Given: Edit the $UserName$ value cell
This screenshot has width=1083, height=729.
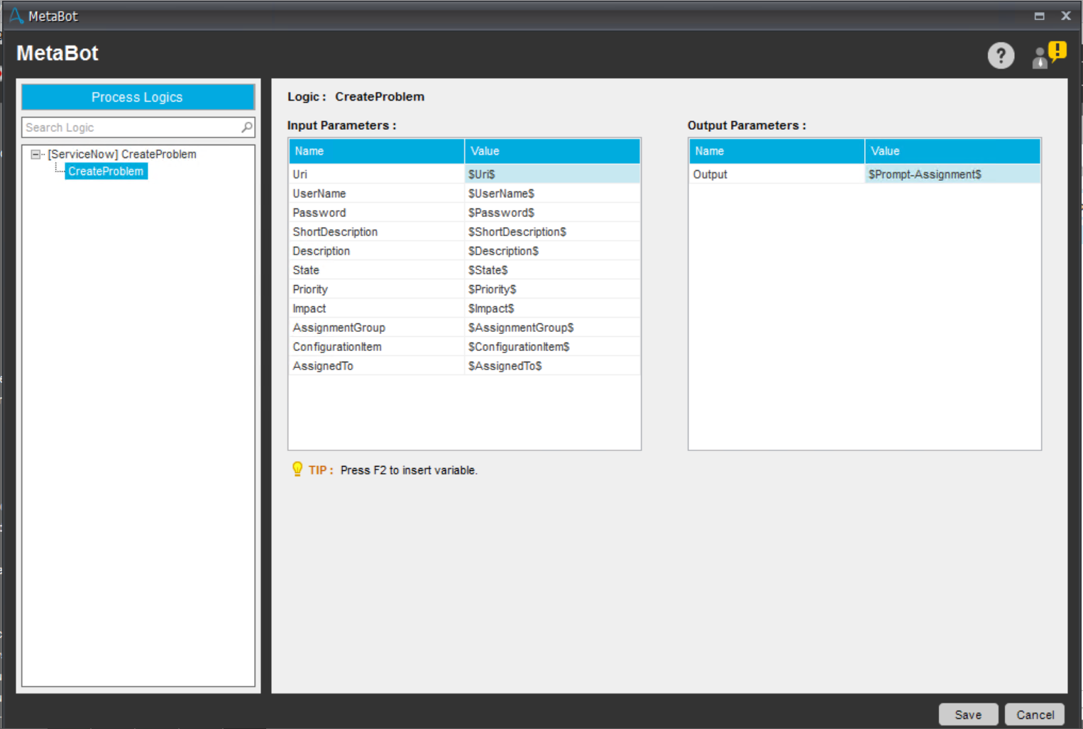Looking at the screenshot, I should 553,194.
